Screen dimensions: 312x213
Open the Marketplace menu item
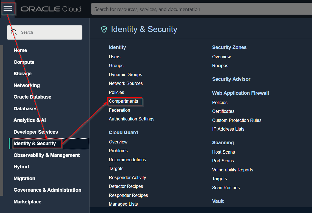coord(27,202)
